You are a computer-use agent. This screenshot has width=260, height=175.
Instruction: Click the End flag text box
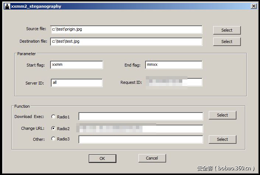[173, 65]
